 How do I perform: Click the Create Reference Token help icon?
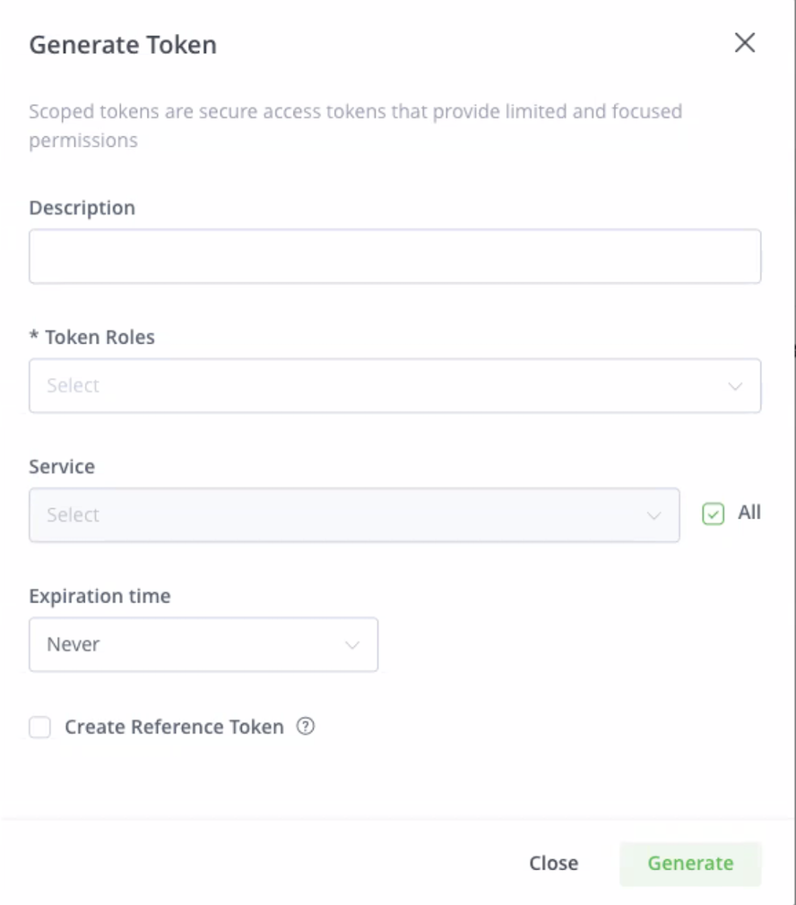tap(306, 727)
